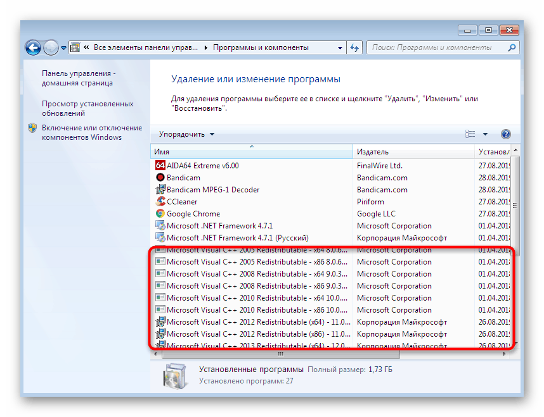Screen dimensions: 544x417
Task: Select the Bandicam red circle icon
Action: (x=160, y=177)
